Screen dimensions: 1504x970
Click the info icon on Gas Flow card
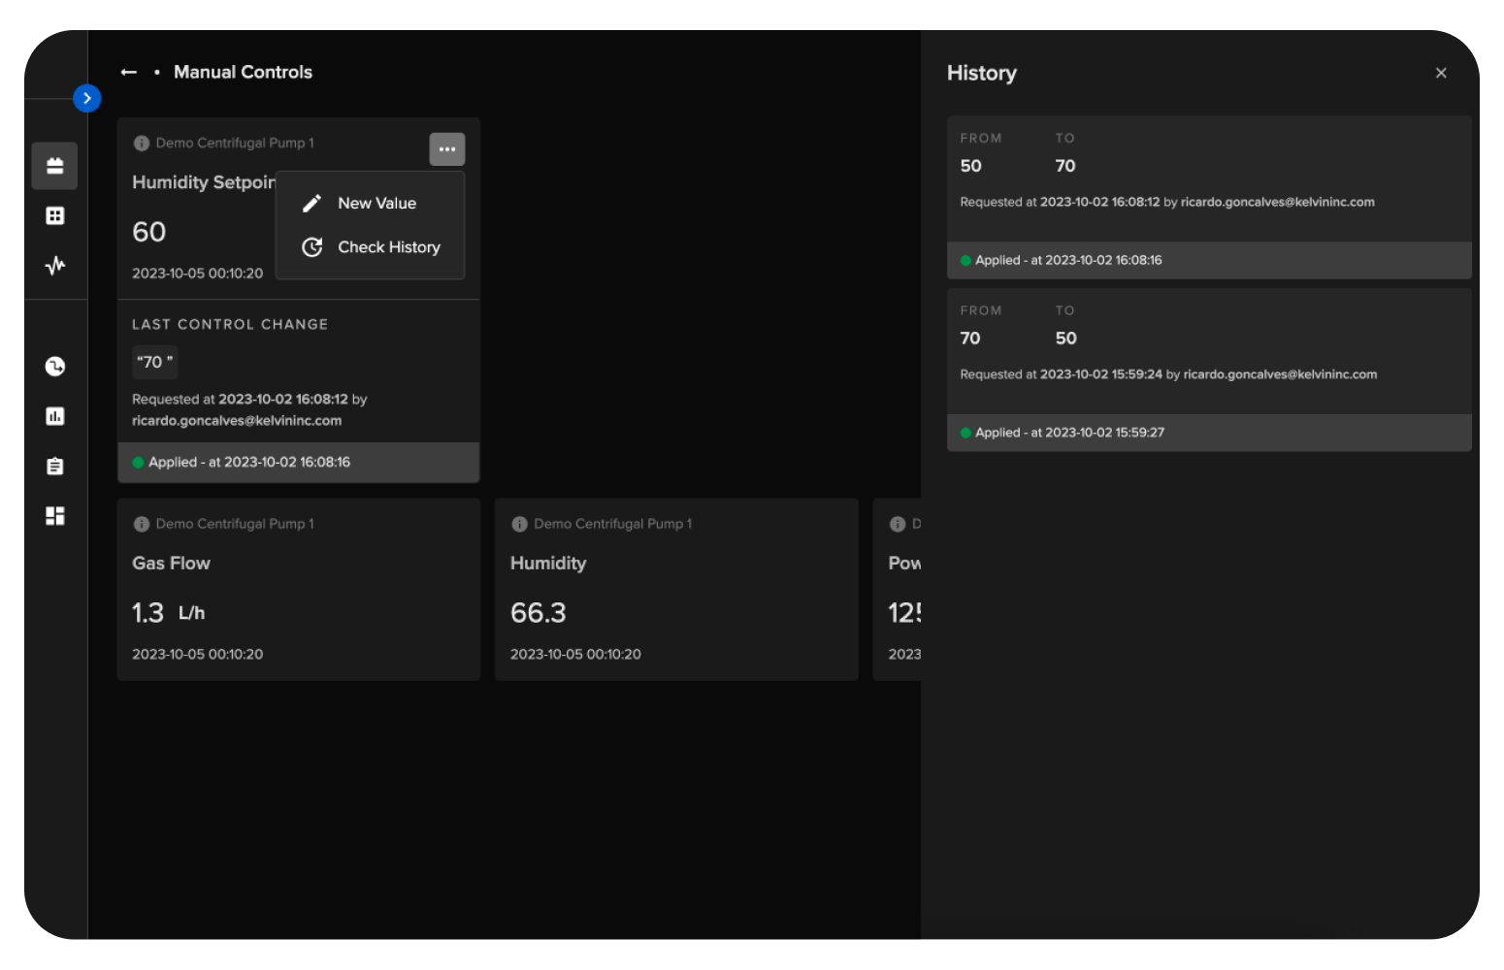pos(142,524)
